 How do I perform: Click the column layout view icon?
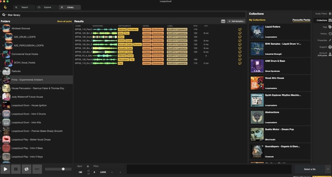223,21
